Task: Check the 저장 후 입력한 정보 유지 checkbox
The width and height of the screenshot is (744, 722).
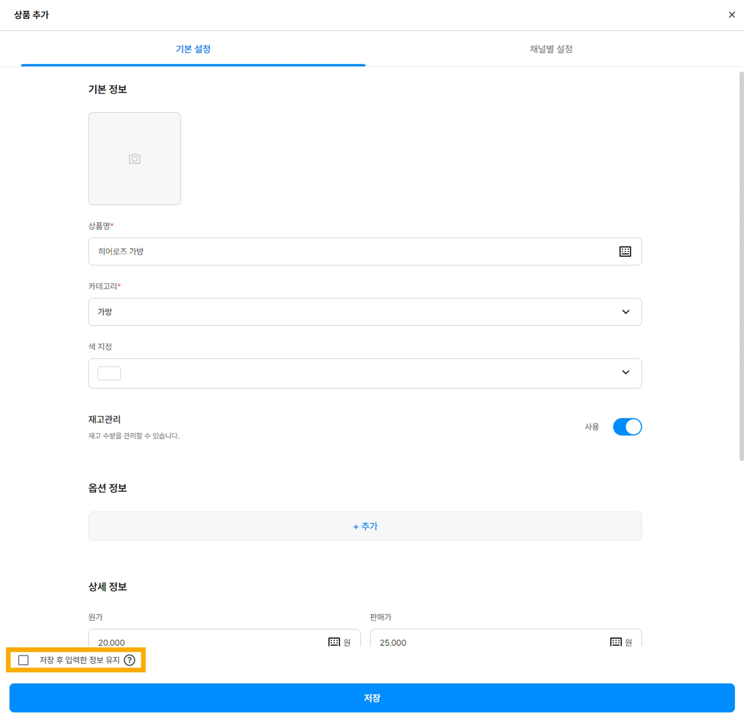Action: click(x=23, y=660)
